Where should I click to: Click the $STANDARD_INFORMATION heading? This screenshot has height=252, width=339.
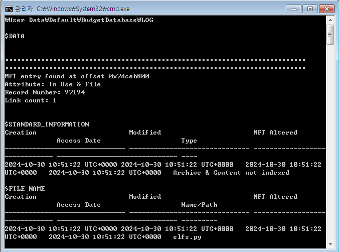(x=47, y=124)
